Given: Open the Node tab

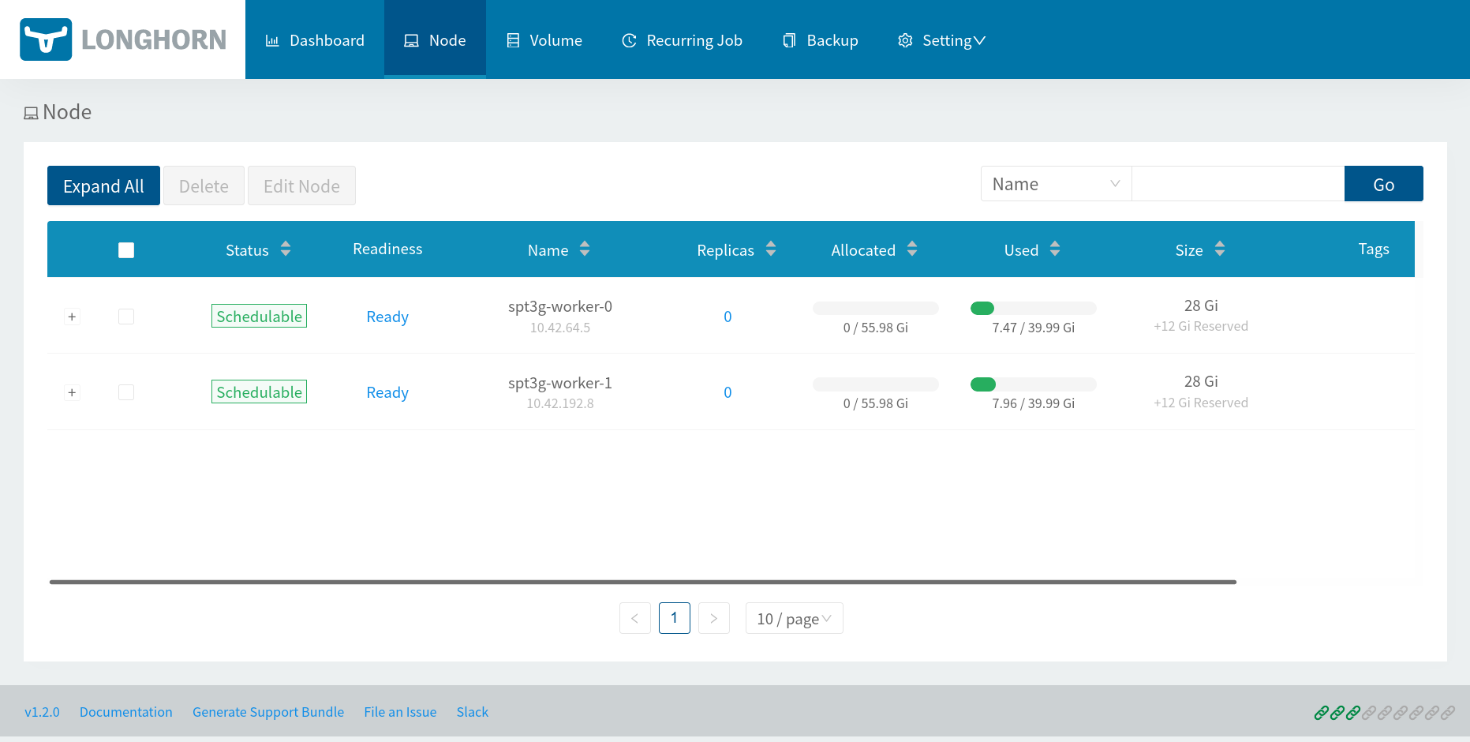Looking at the screenshot, I should coord(435,40).
